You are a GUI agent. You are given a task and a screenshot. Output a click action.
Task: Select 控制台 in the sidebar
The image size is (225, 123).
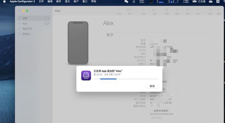click(x=34, y=34)
